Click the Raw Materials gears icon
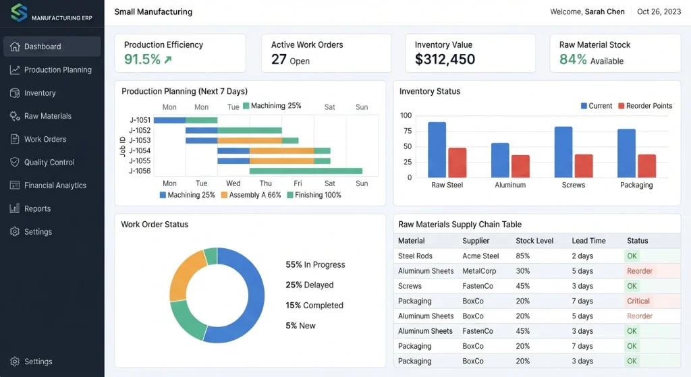 tap(15, 116)
